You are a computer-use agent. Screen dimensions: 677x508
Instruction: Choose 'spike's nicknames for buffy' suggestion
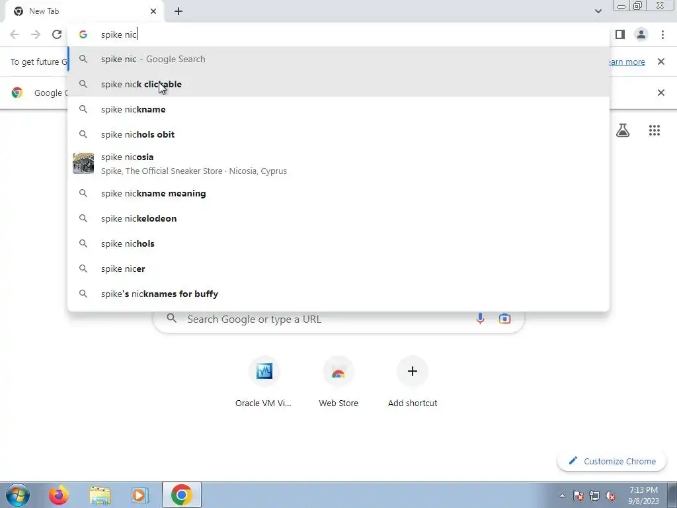(x=338, y=294)
